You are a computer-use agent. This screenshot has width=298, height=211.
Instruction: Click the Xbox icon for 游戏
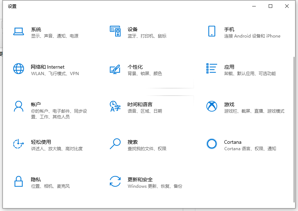tap(211, 106)
